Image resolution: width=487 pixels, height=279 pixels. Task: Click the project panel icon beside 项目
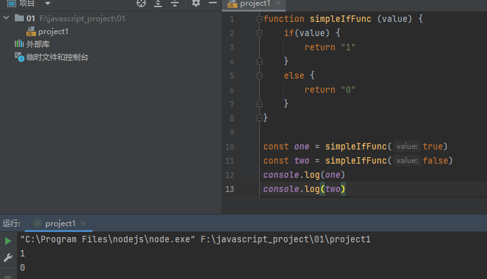point(12,3)
